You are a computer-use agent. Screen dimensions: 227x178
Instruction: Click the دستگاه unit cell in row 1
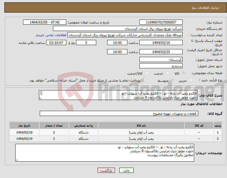point(84,132)
